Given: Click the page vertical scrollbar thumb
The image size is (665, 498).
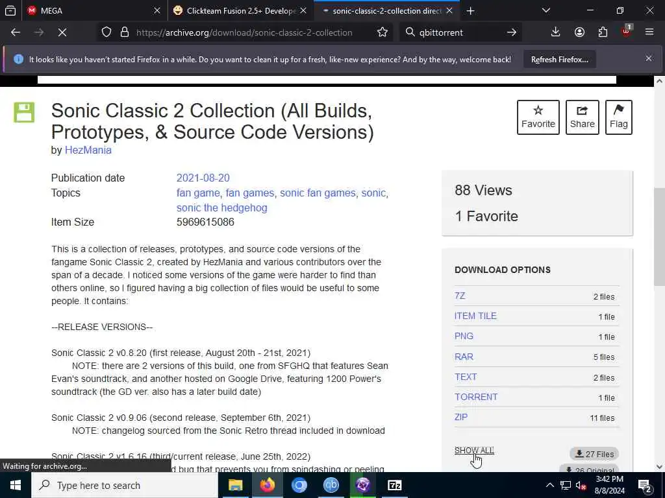Looking at the screenshot, I should 659,236.
